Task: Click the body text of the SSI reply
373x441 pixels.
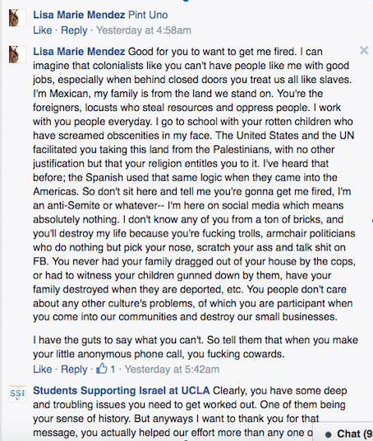Action: tap(189, 411)
